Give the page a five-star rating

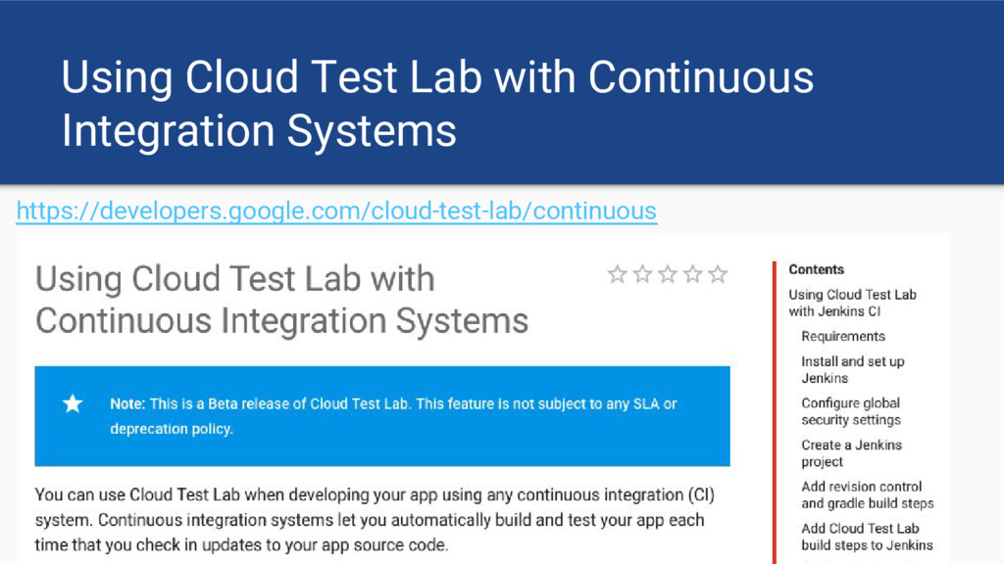pyautogui.click(x=719, y=274)
